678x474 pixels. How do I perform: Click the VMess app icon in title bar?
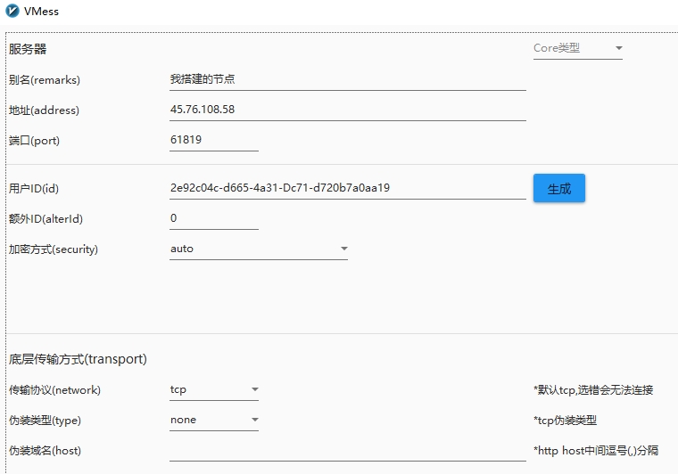[12, 11]
